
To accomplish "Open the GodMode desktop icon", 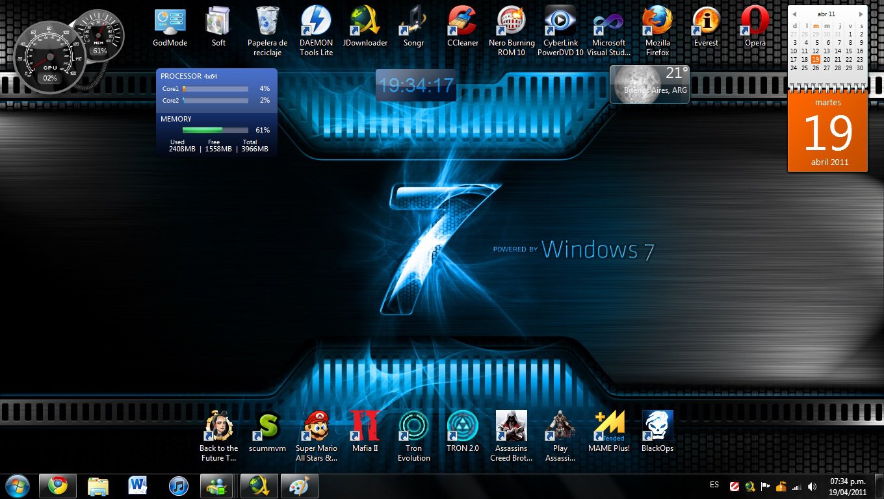I will [x=170, y=27].
